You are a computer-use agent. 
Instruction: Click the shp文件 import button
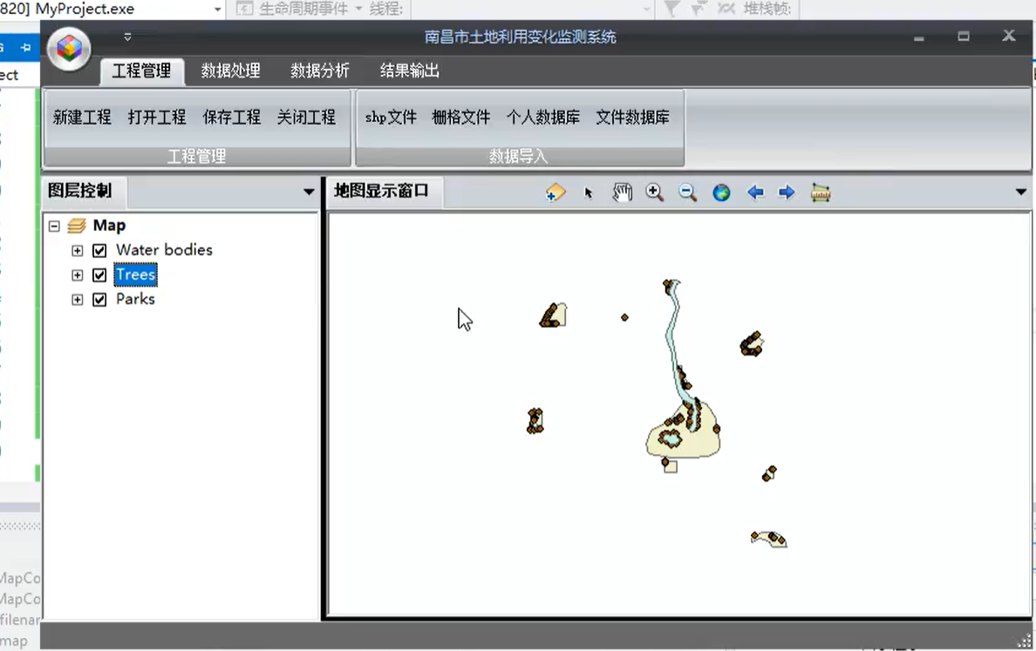click(x=391, y=117)
